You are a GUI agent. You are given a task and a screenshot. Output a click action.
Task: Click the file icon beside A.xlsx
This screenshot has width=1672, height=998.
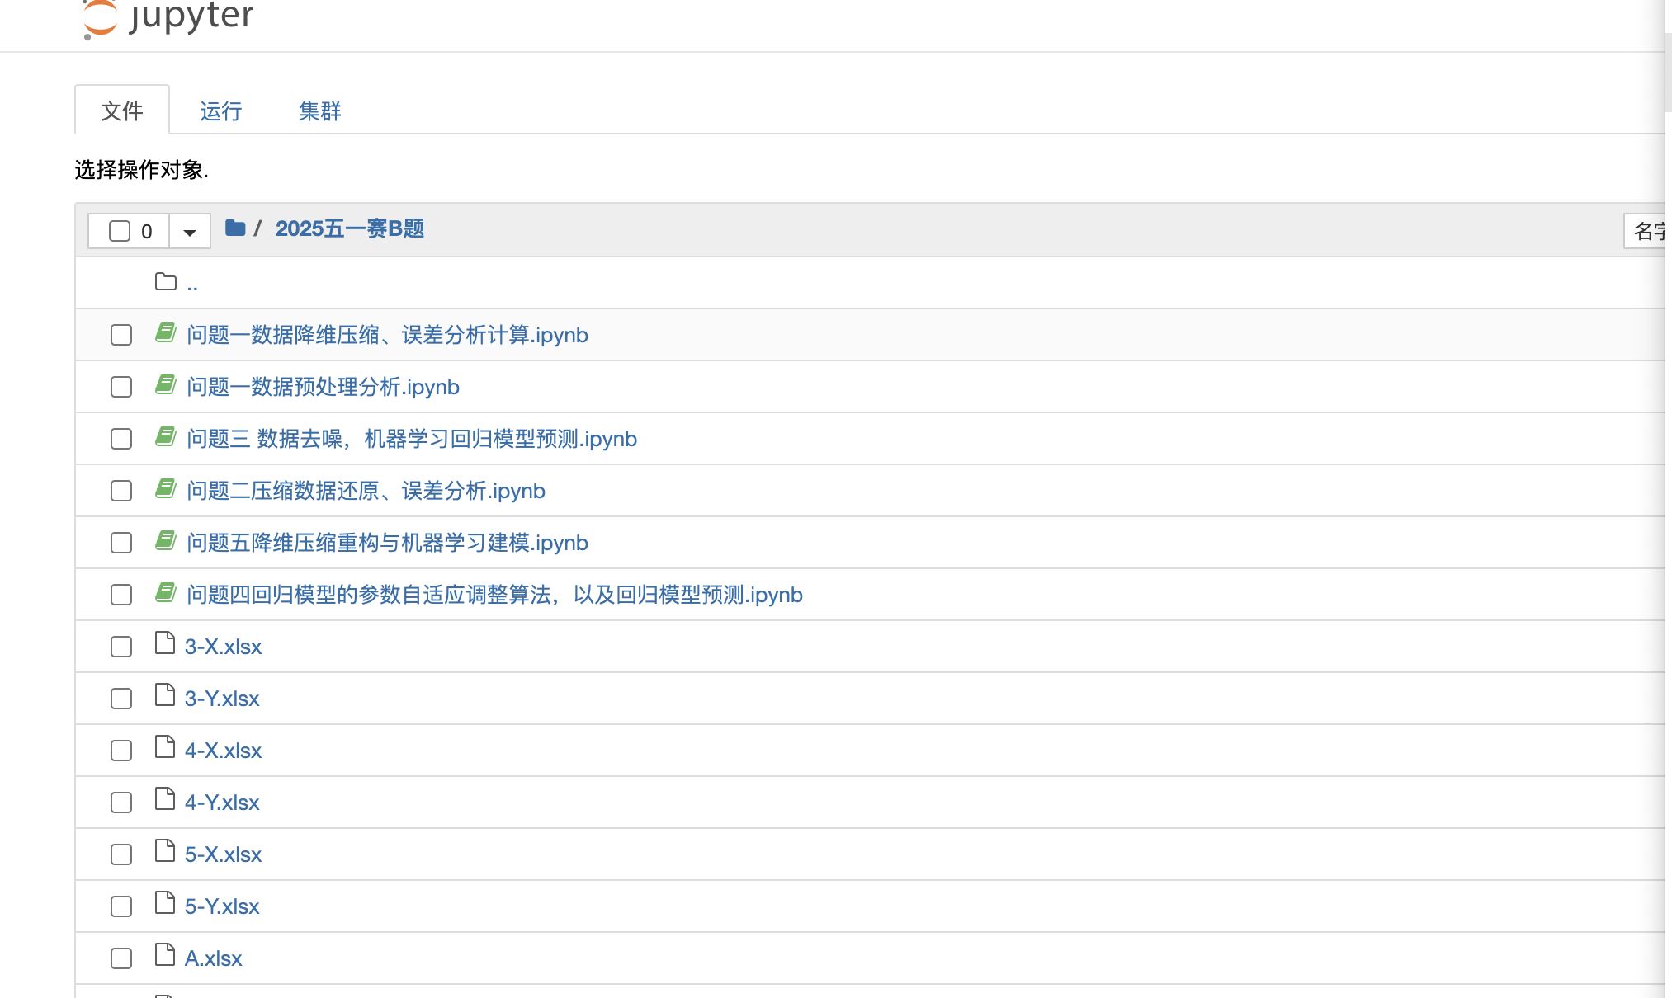coord(165,956)
